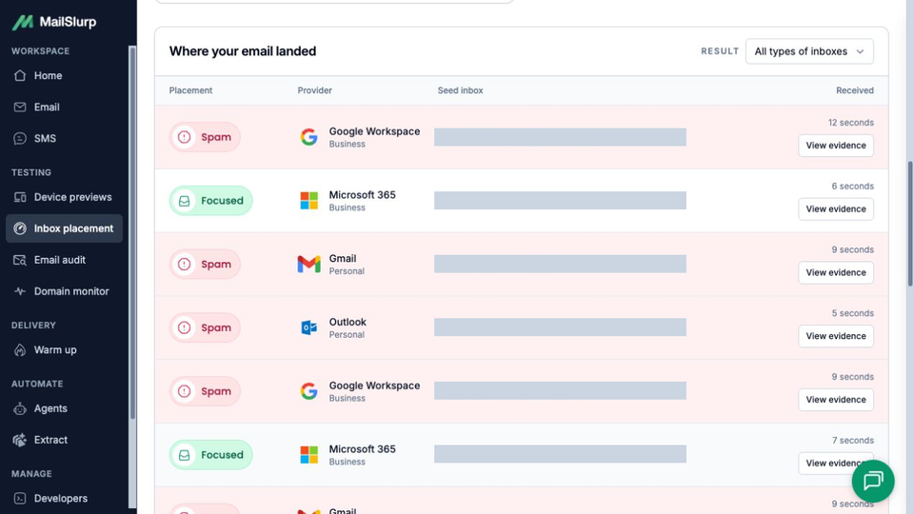Click the Gmail logo in Personal row
The image size is (914, 514).
pos(308,264)
